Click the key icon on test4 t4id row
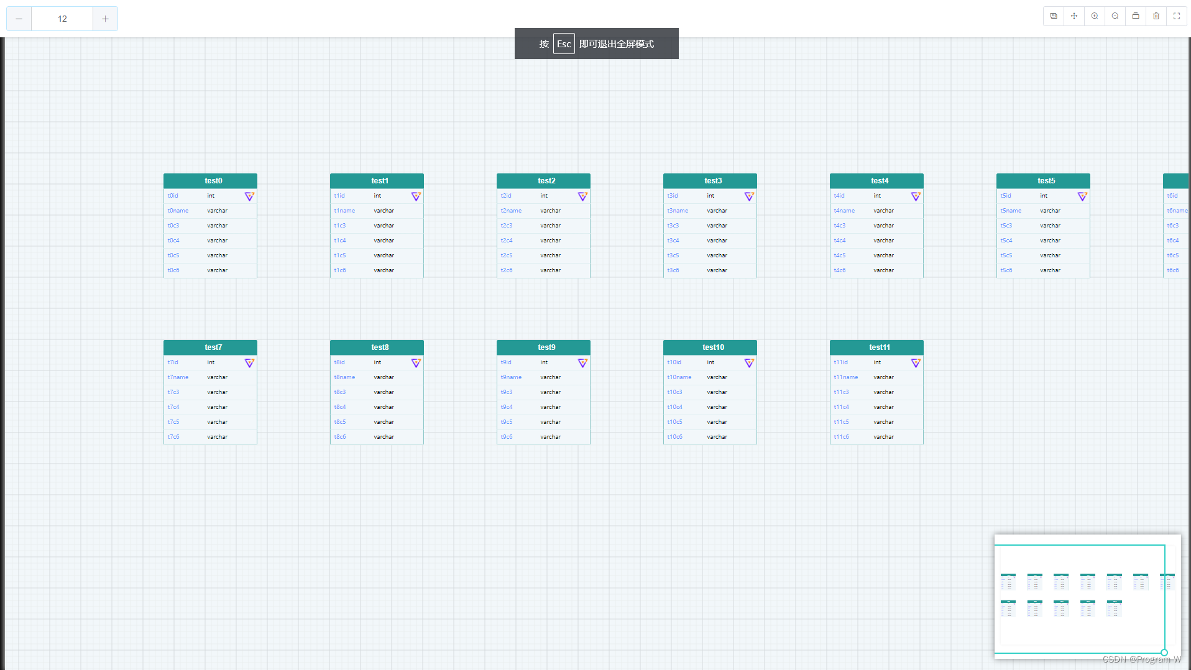 [916, 196]
